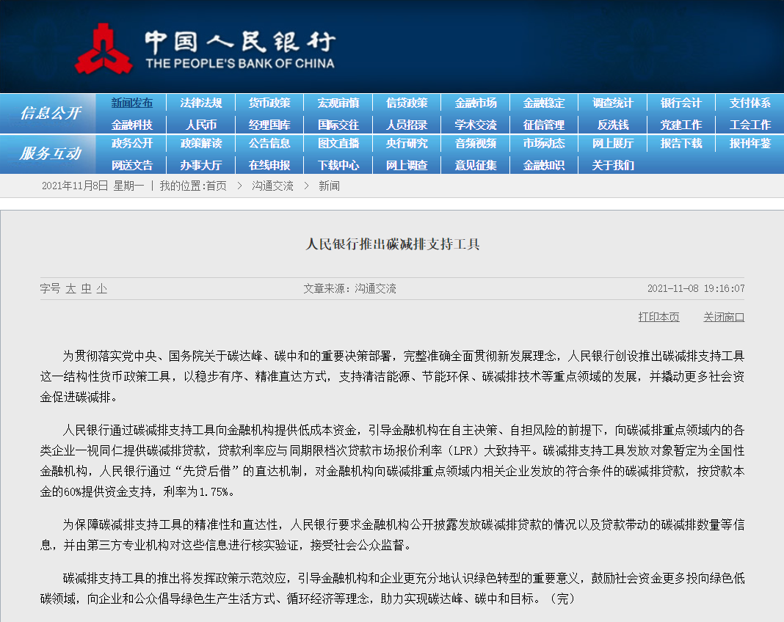Open 在线申报 page
Viewport: 784px width, 622px height.
(x=269, y=165)
